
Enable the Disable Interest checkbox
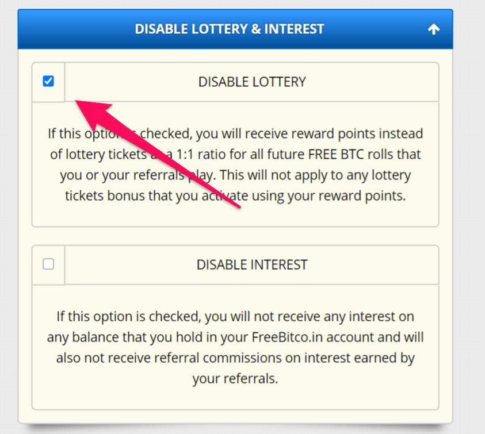point(48,264)
